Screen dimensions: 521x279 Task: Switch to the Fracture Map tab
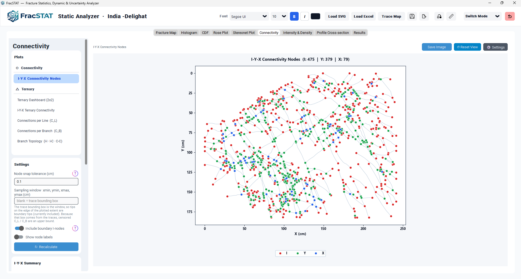[166, 33]
